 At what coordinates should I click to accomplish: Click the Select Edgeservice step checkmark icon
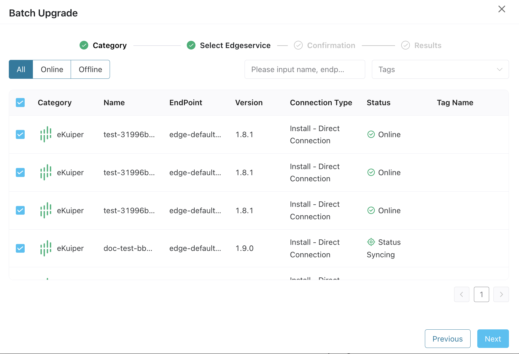pos(191,45)
